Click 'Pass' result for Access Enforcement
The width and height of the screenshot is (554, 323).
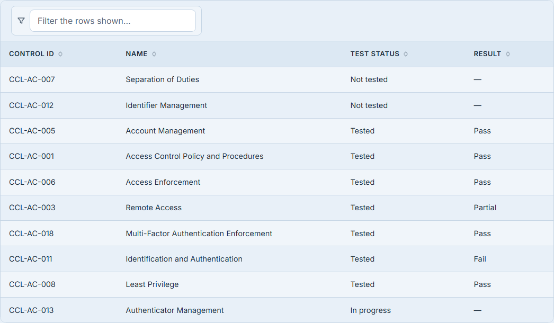[482, 182]
